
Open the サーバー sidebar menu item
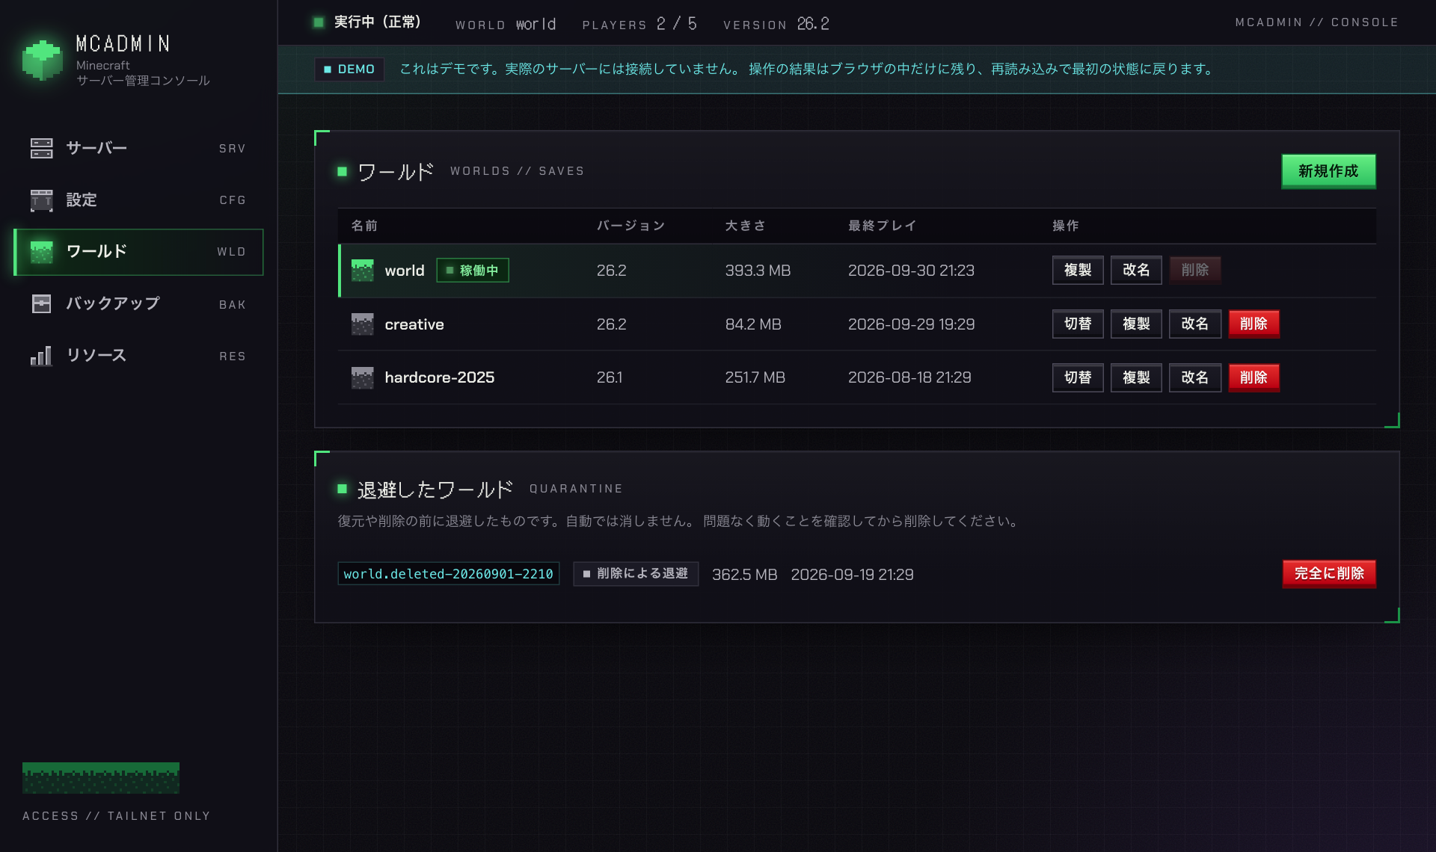tap(138, 148)
